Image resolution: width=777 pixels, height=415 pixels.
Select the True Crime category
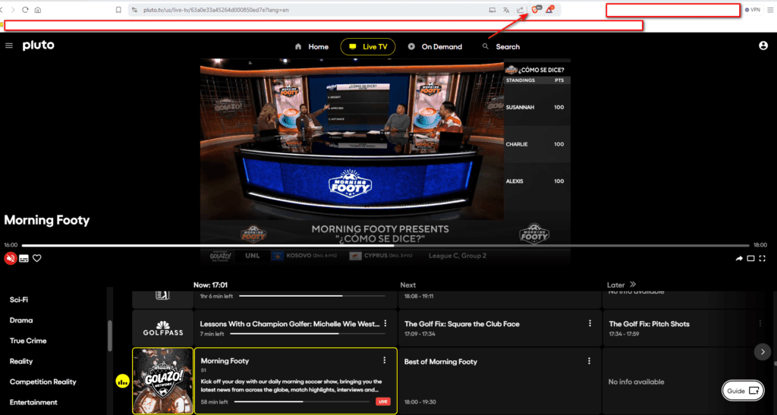(x=28, y=341)
